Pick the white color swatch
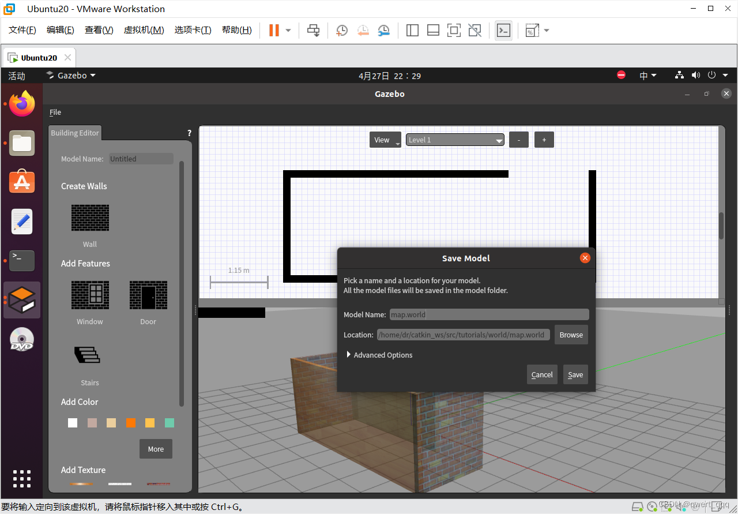Viewport: 738px width, 514px height. tap(73, 423)
